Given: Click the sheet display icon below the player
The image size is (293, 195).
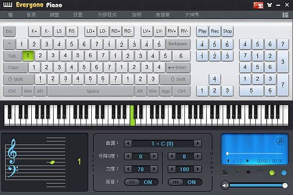Looking at the screenshot, I should point(260,173).
